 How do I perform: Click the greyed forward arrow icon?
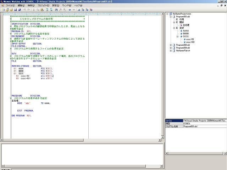74,10
